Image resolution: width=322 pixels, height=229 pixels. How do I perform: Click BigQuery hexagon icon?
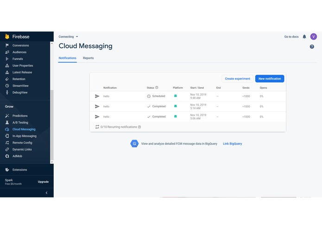pyautogui.click(x=134, y=144)
